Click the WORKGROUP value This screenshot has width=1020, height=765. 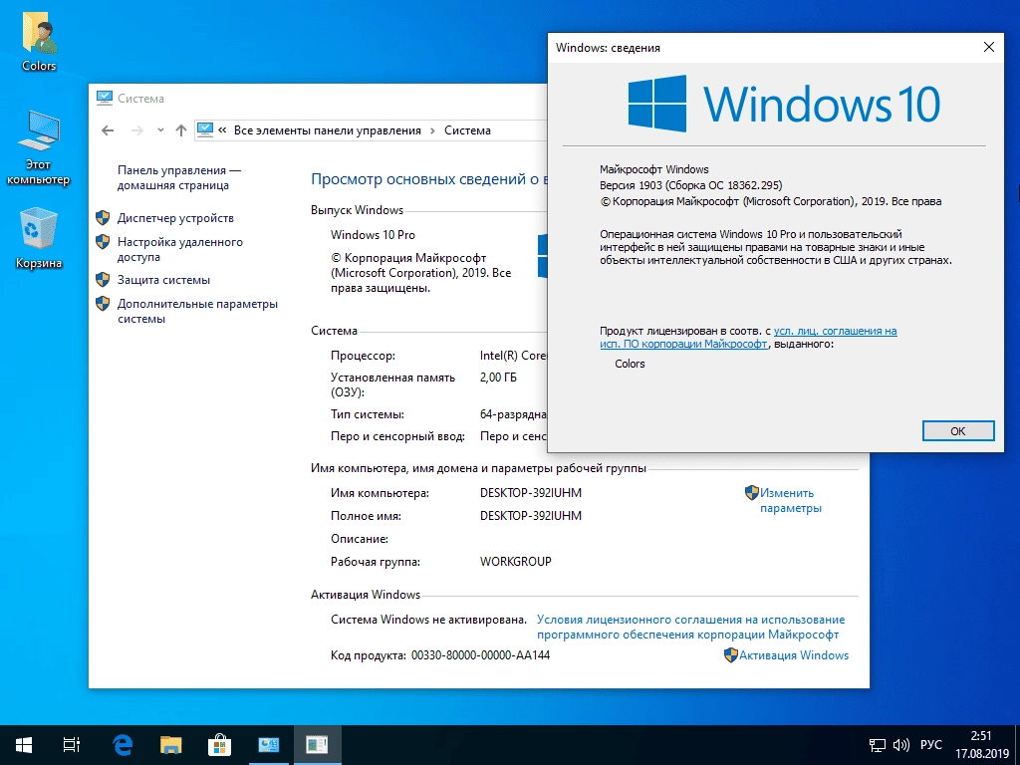click(515, 561)
